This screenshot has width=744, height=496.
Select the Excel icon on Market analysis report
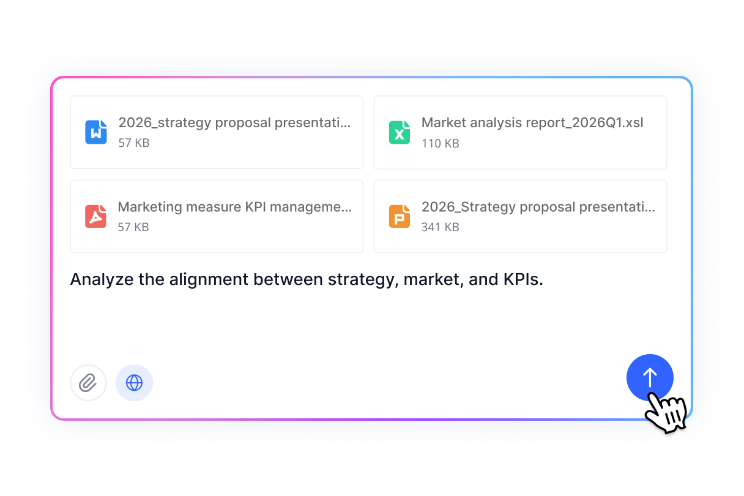399,132
